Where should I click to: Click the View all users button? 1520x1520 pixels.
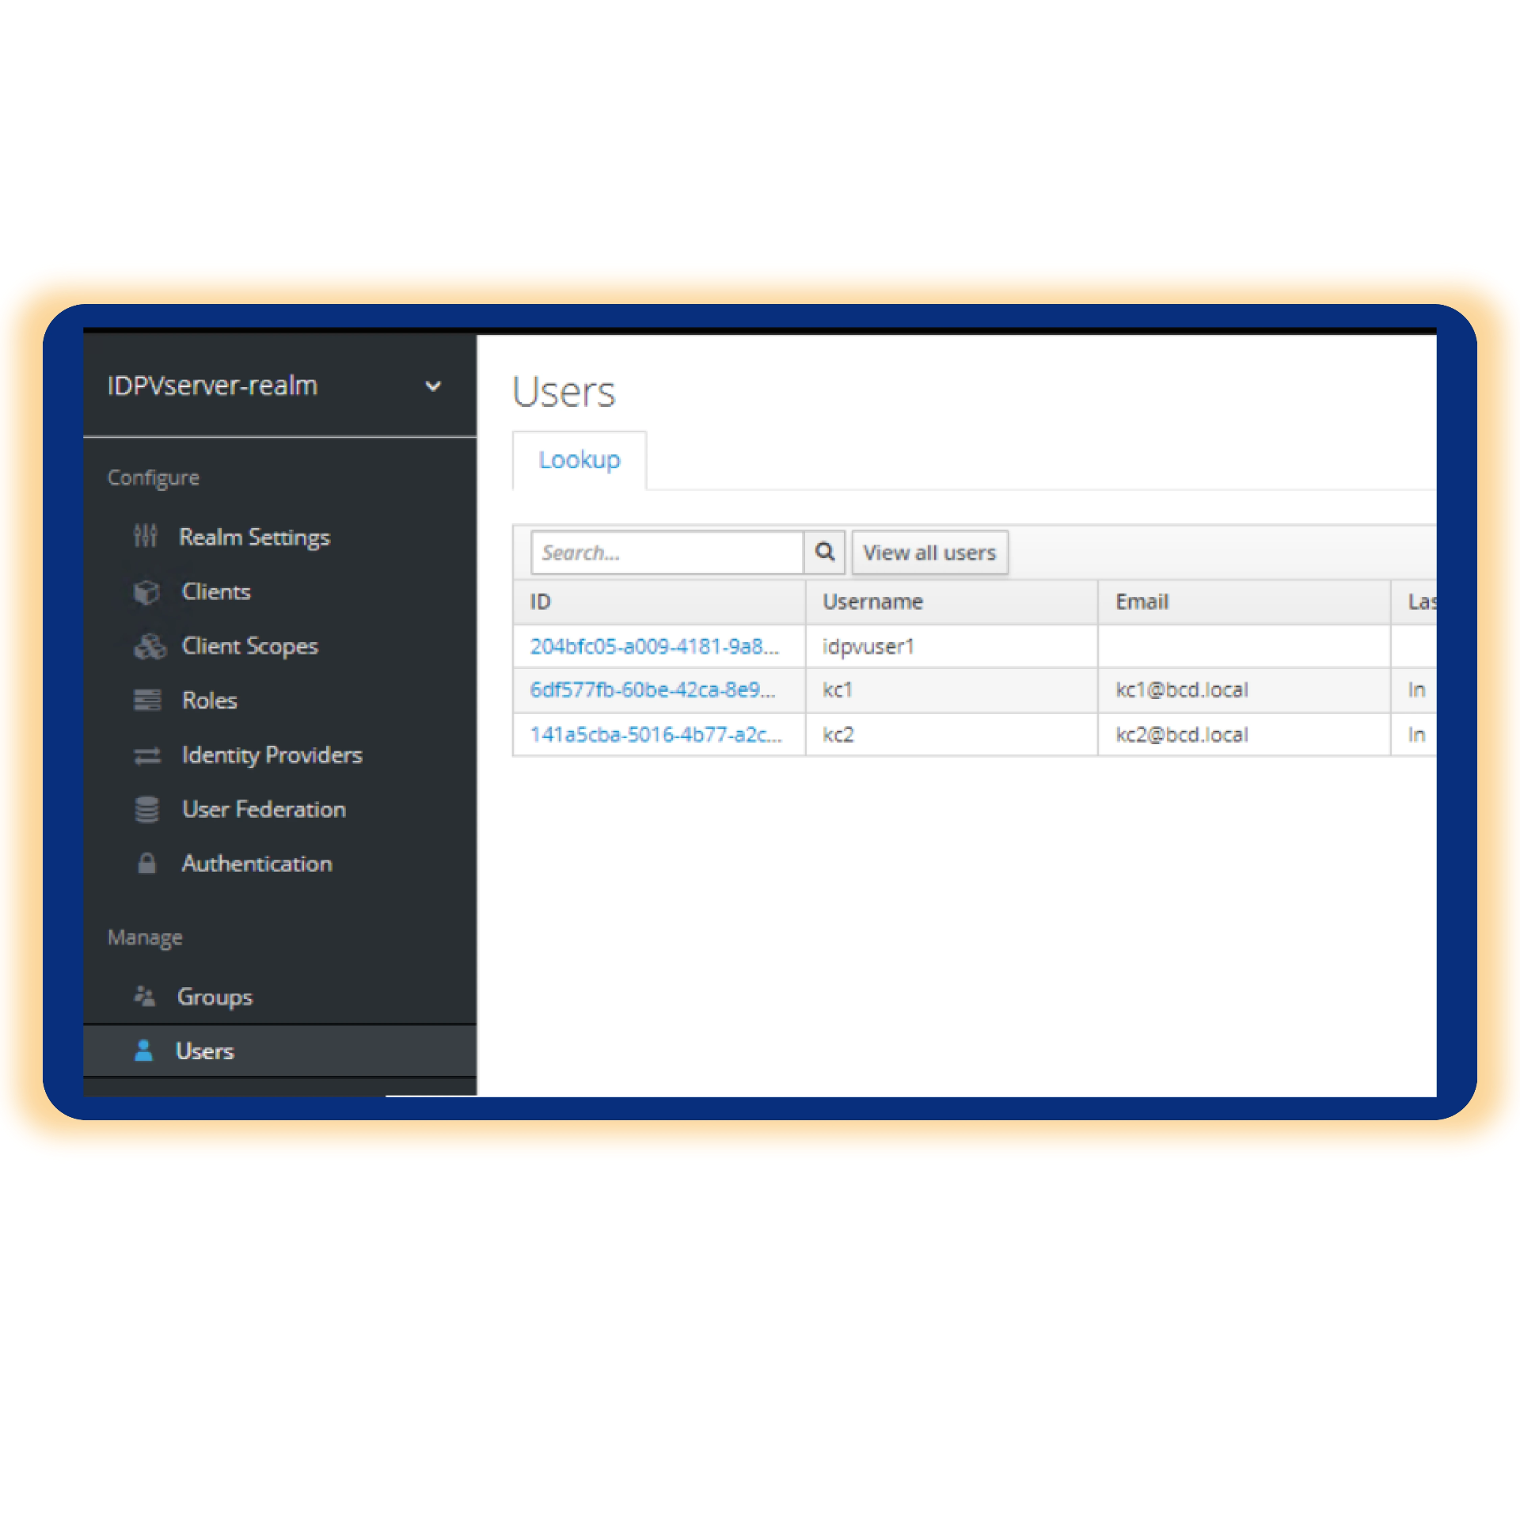pyautogui.click(x=929, y=553)
